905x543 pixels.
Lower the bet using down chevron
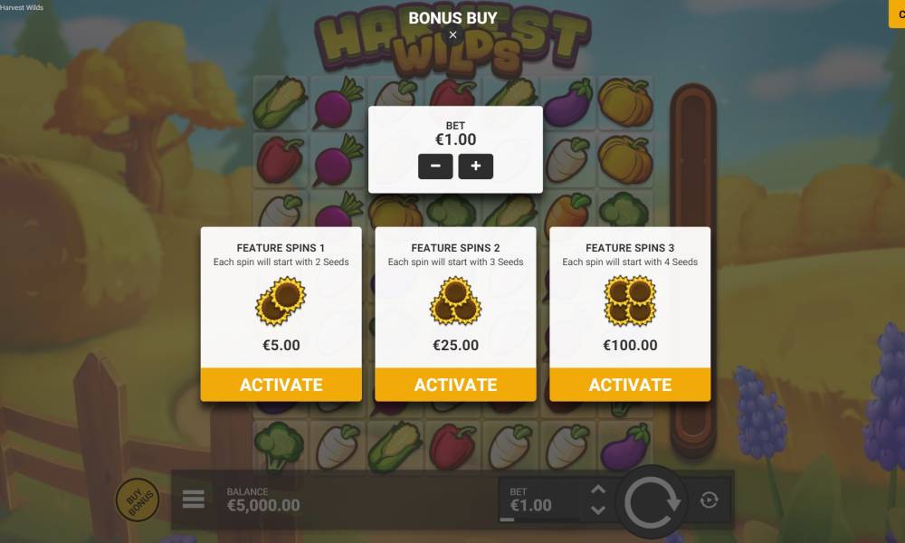[x=598, y=510]
